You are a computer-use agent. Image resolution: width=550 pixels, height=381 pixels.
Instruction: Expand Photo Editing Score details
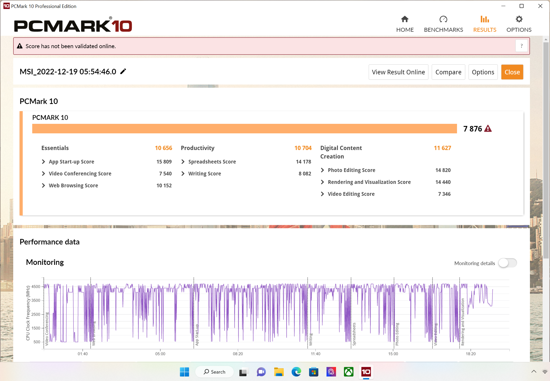point(323,170)
